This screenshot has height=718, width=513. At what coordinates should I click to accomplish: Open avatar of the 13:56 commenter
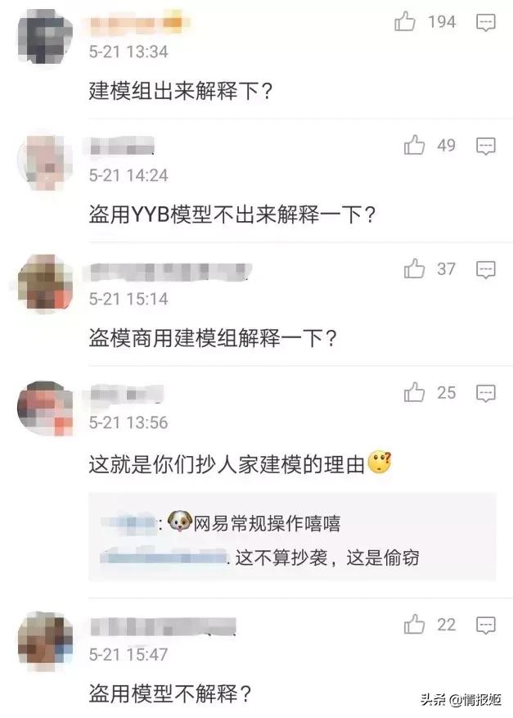(x=45, y=409)
